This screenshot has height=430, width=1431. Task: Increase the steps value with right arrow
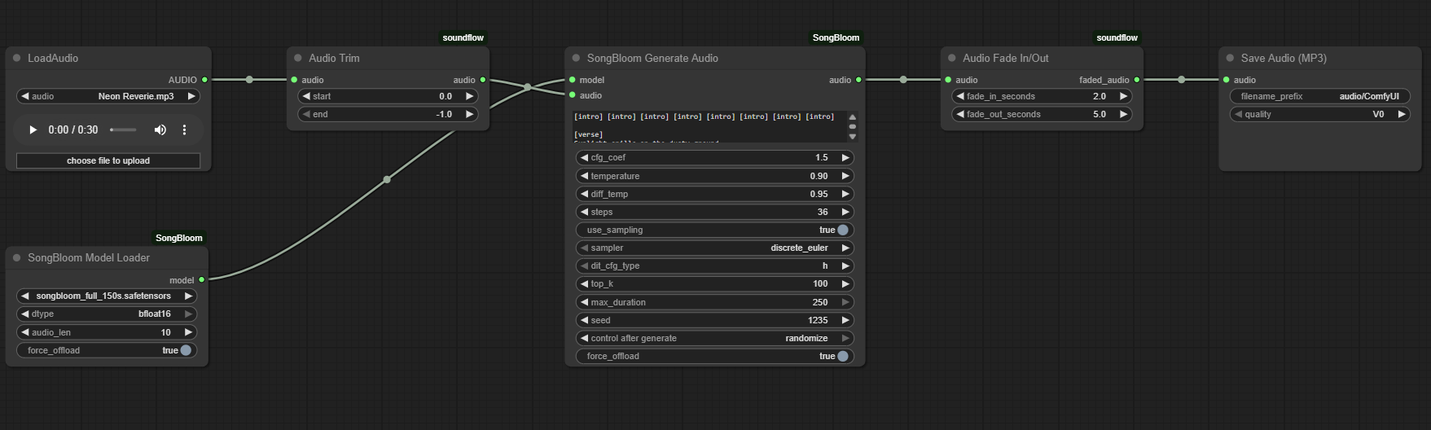(845, 212)
